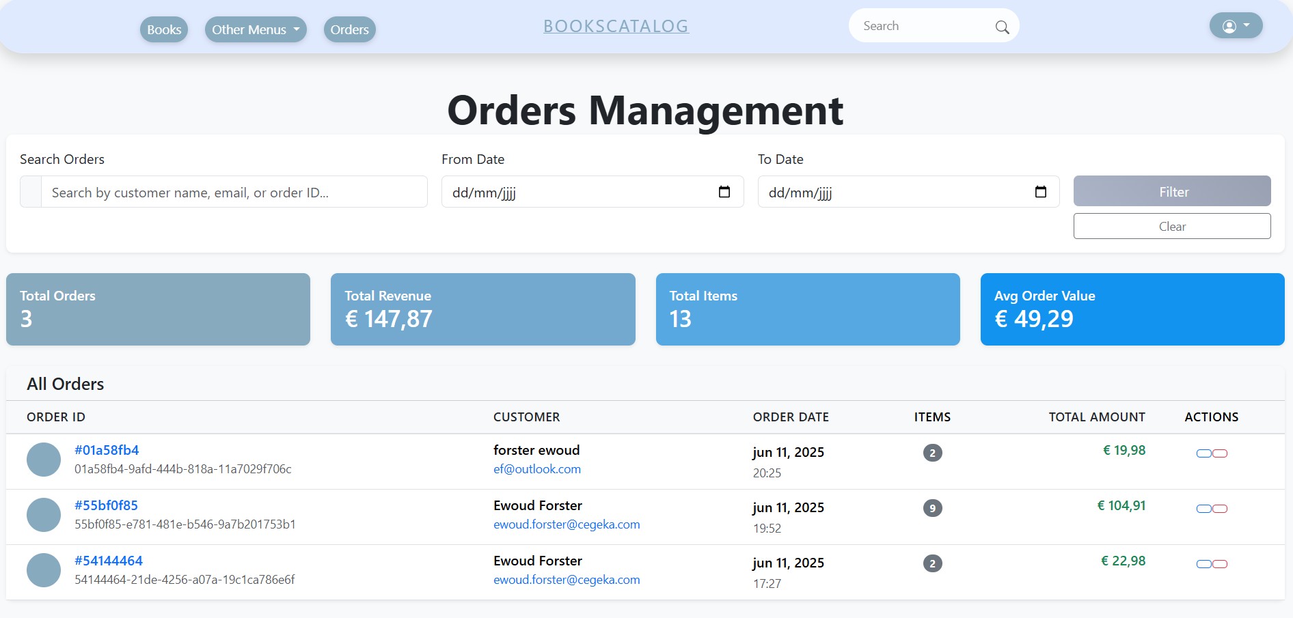Open the From Date calendar picker icon
1293x618 pixels.
pos(724,192)
